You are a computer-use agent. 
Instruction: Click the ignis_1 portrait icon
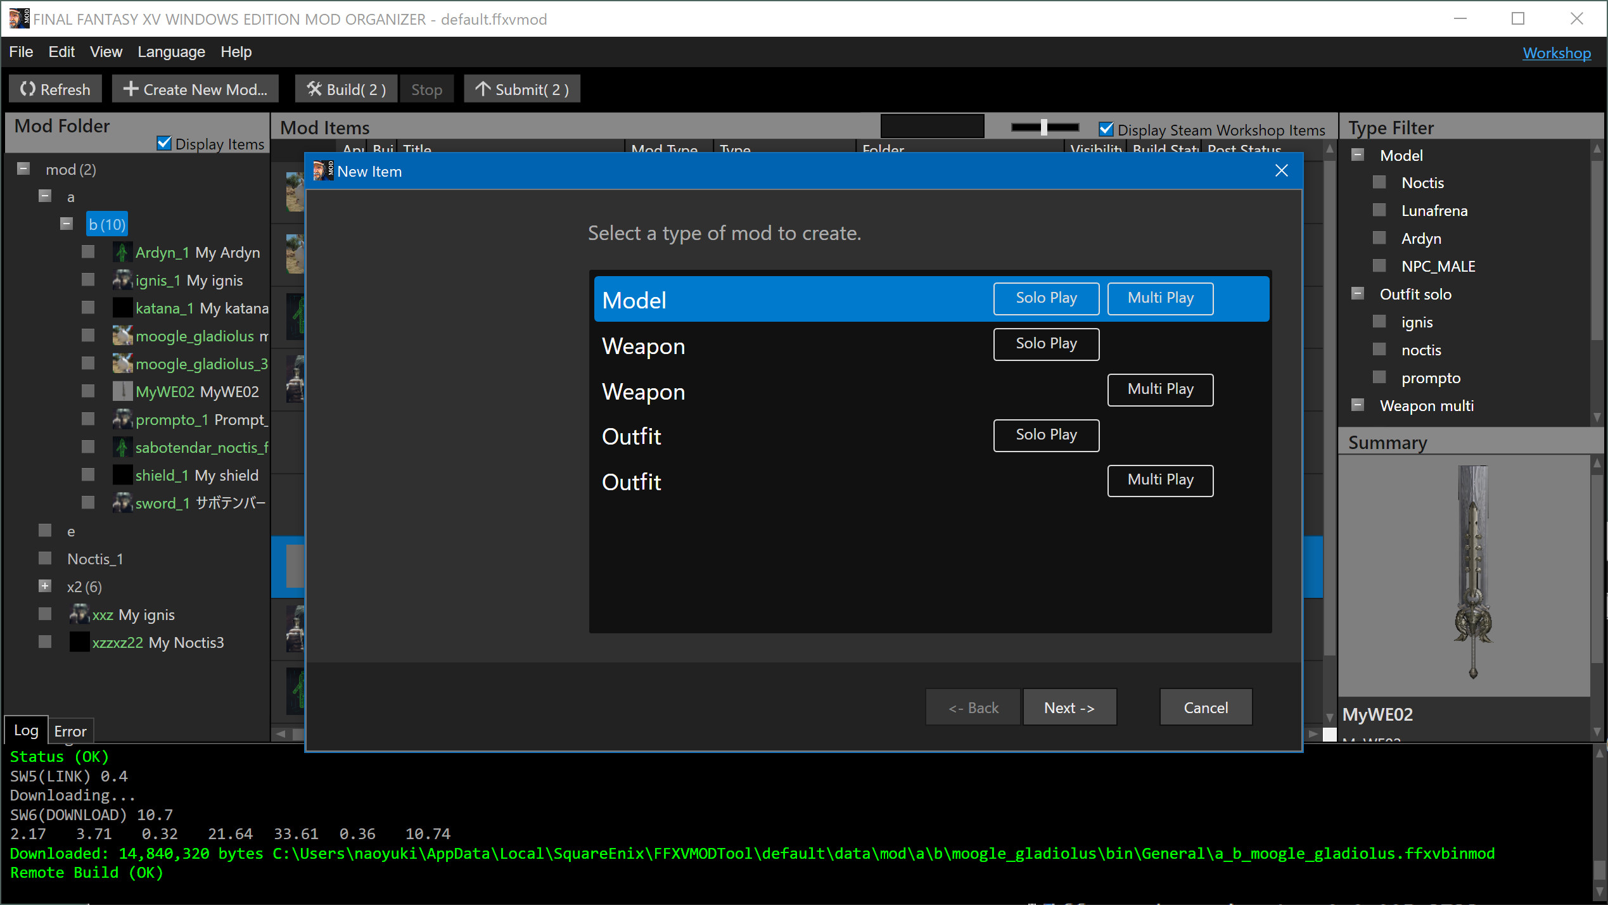(x=122, y=279)
